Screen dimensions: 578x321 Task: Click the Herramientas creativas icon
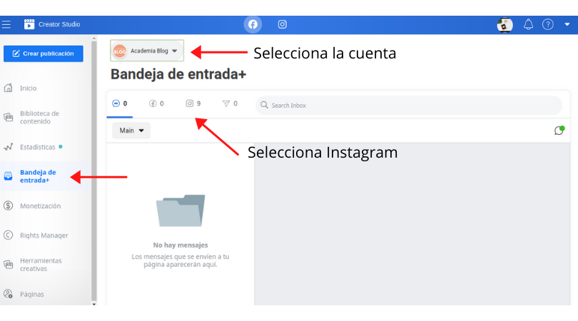tap(9, 265)
